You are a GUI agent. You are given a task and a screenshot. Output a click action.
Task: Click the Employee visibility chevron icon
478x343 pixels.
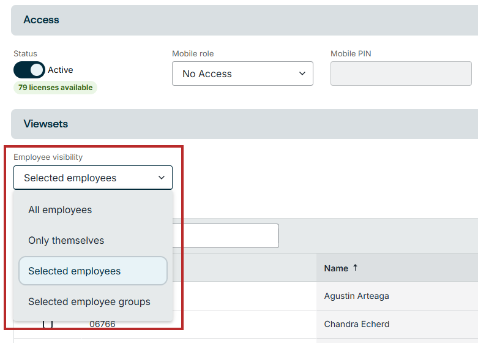161,178
